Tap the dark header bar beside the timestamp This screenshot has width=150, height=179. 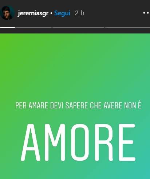(x=113, y=13)
